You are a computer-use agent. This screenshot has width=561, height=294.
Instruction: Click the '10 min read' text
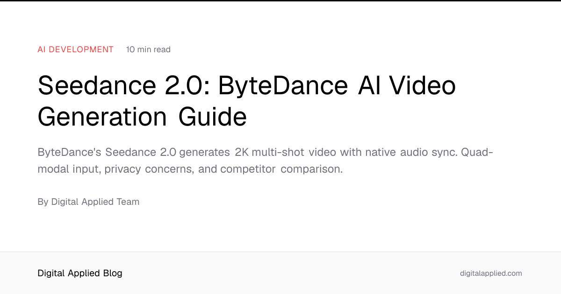[148, 49]
